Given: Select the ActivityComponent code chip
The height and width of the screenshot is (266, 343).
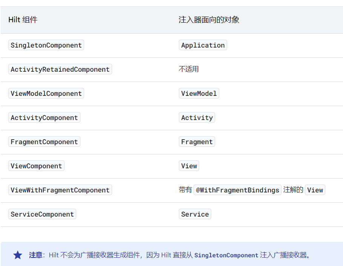Looking at the screenshot, I should tap(44, 117).
